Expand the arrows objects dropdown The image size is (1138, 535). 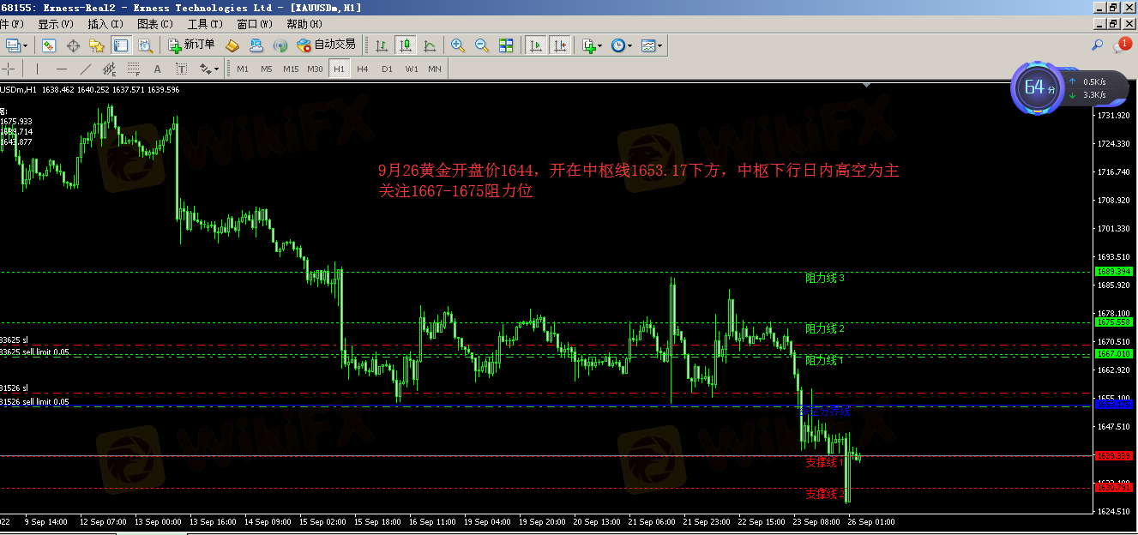[208, 69]
